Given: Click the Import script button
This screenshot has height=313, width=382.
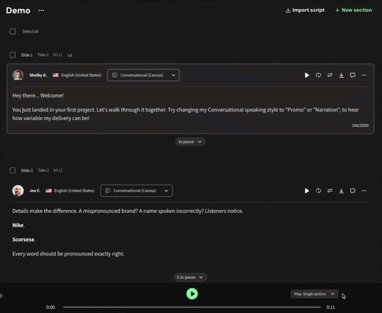Looking at the screenshot, I should [x=305, y=10].
